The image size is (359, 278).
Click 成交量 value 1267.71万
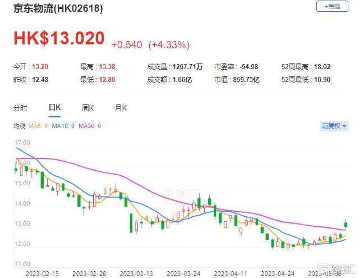(x=187, y=67)
